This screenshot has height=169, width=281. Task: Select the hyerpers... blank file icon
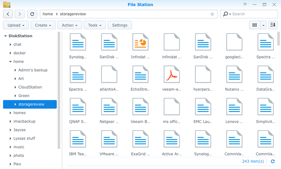point(203,74)
